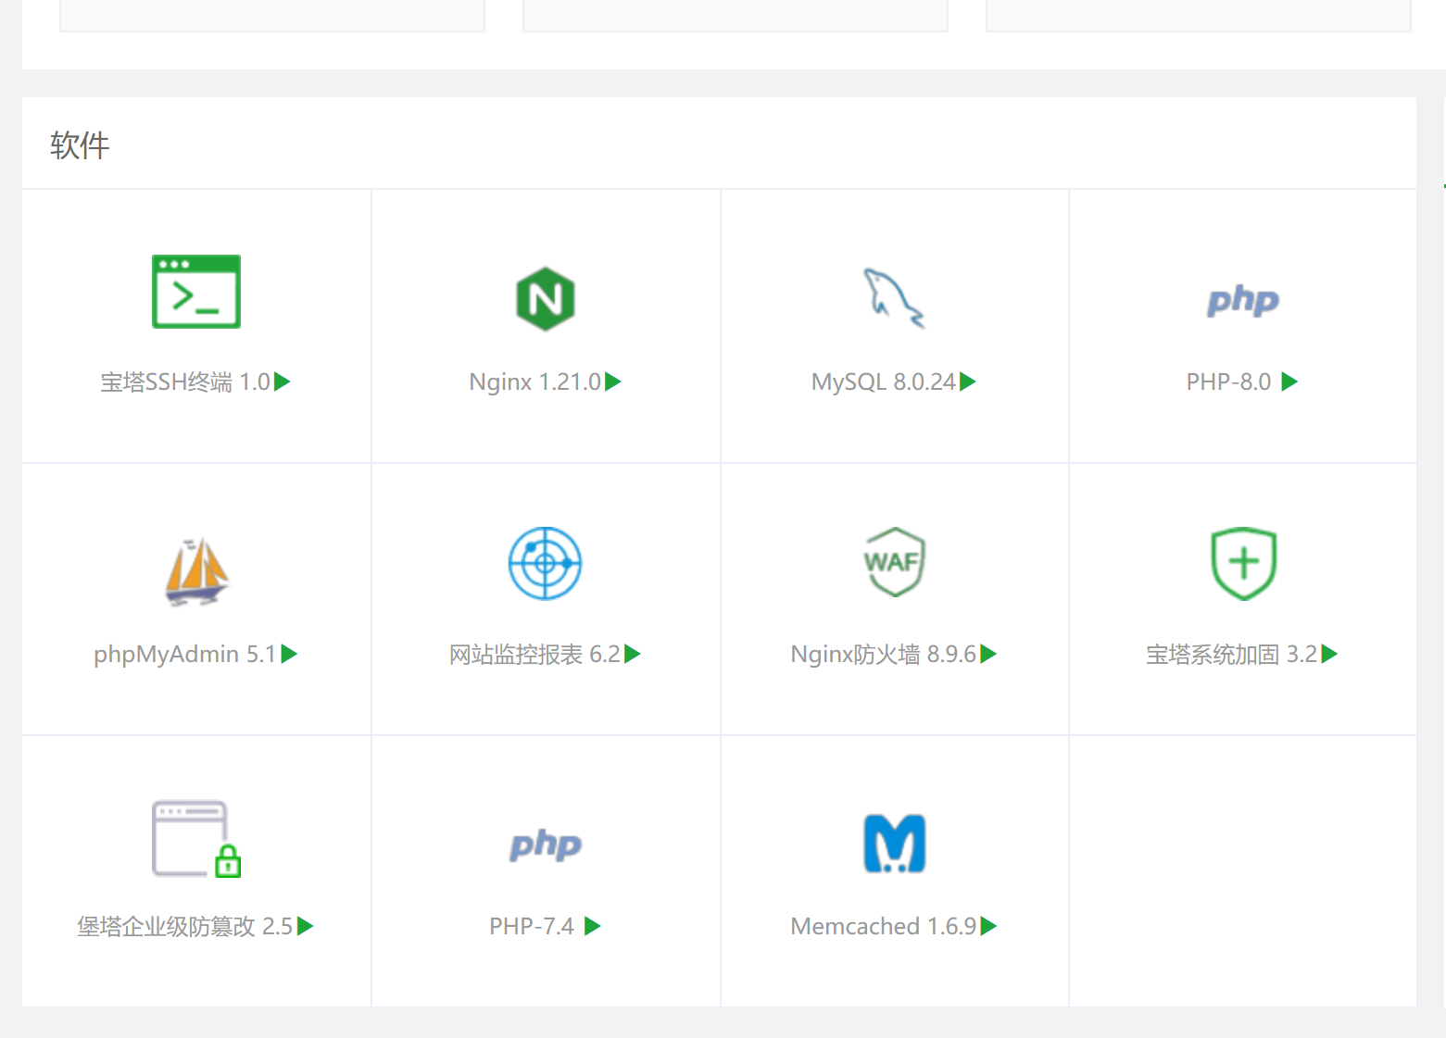Click the WAF shield icon
This screenshot has height=1038, width=1446.
(x=894, y=562)
